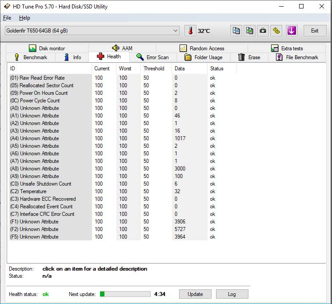Screen dimensions: 332x304
Task: Select the (A8) Unknown Attribute row
Action: click(x=123, y=169)
